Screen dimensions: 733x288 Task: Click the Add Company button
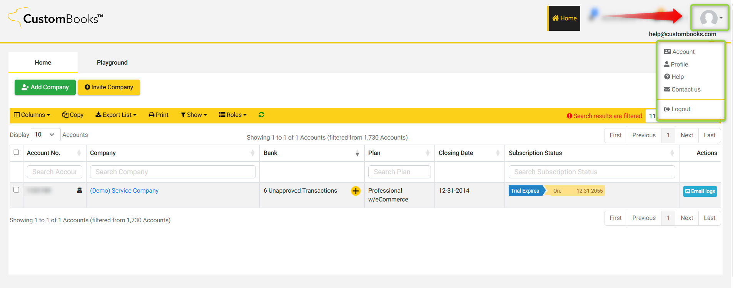coord(45,87)
